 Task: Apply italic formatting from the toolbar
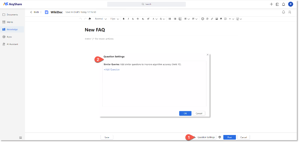point(128,19)
